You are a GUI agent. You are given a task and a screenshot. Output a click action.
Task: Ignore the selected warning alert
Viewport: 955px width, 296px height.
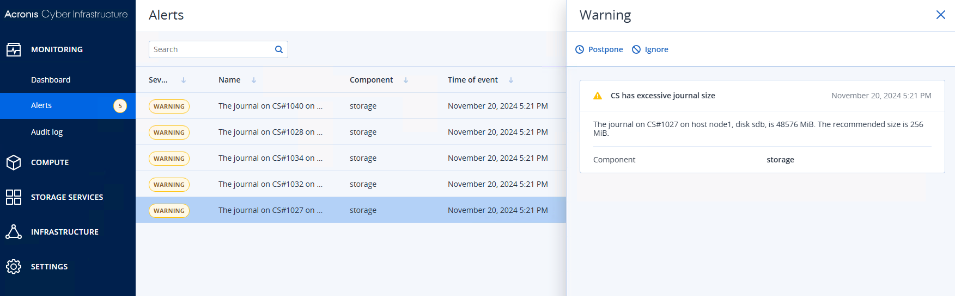[650, 49]
